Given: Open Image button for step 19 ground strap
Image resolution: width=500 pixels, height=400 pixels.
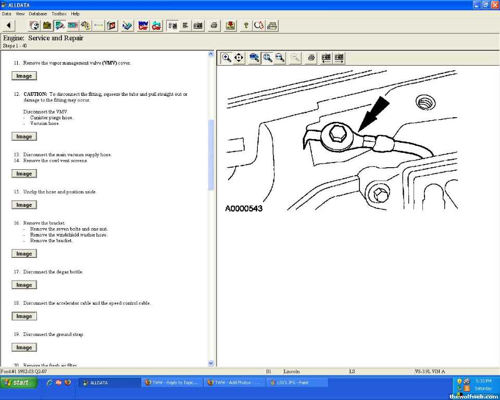Looking at the screenshot, I should click(x=24, y=347).
